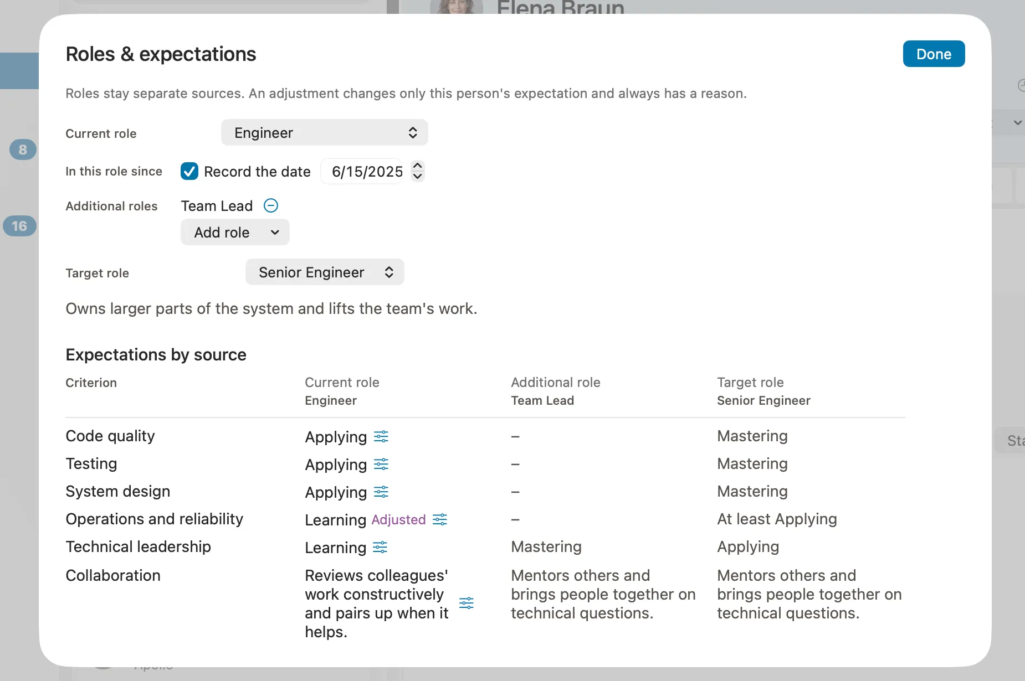1025x681 pixels.
Task: Click Team Lead's Mastering value for Technical leadership
Action: tap(546, 546)
